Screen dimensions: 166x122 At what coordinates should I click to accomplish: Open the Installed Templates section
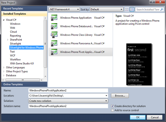click(24, 14)
